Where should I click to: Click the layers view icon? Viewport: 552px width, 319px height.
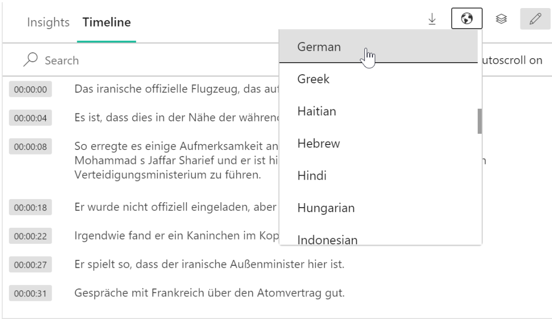click(x=501, y=19)
